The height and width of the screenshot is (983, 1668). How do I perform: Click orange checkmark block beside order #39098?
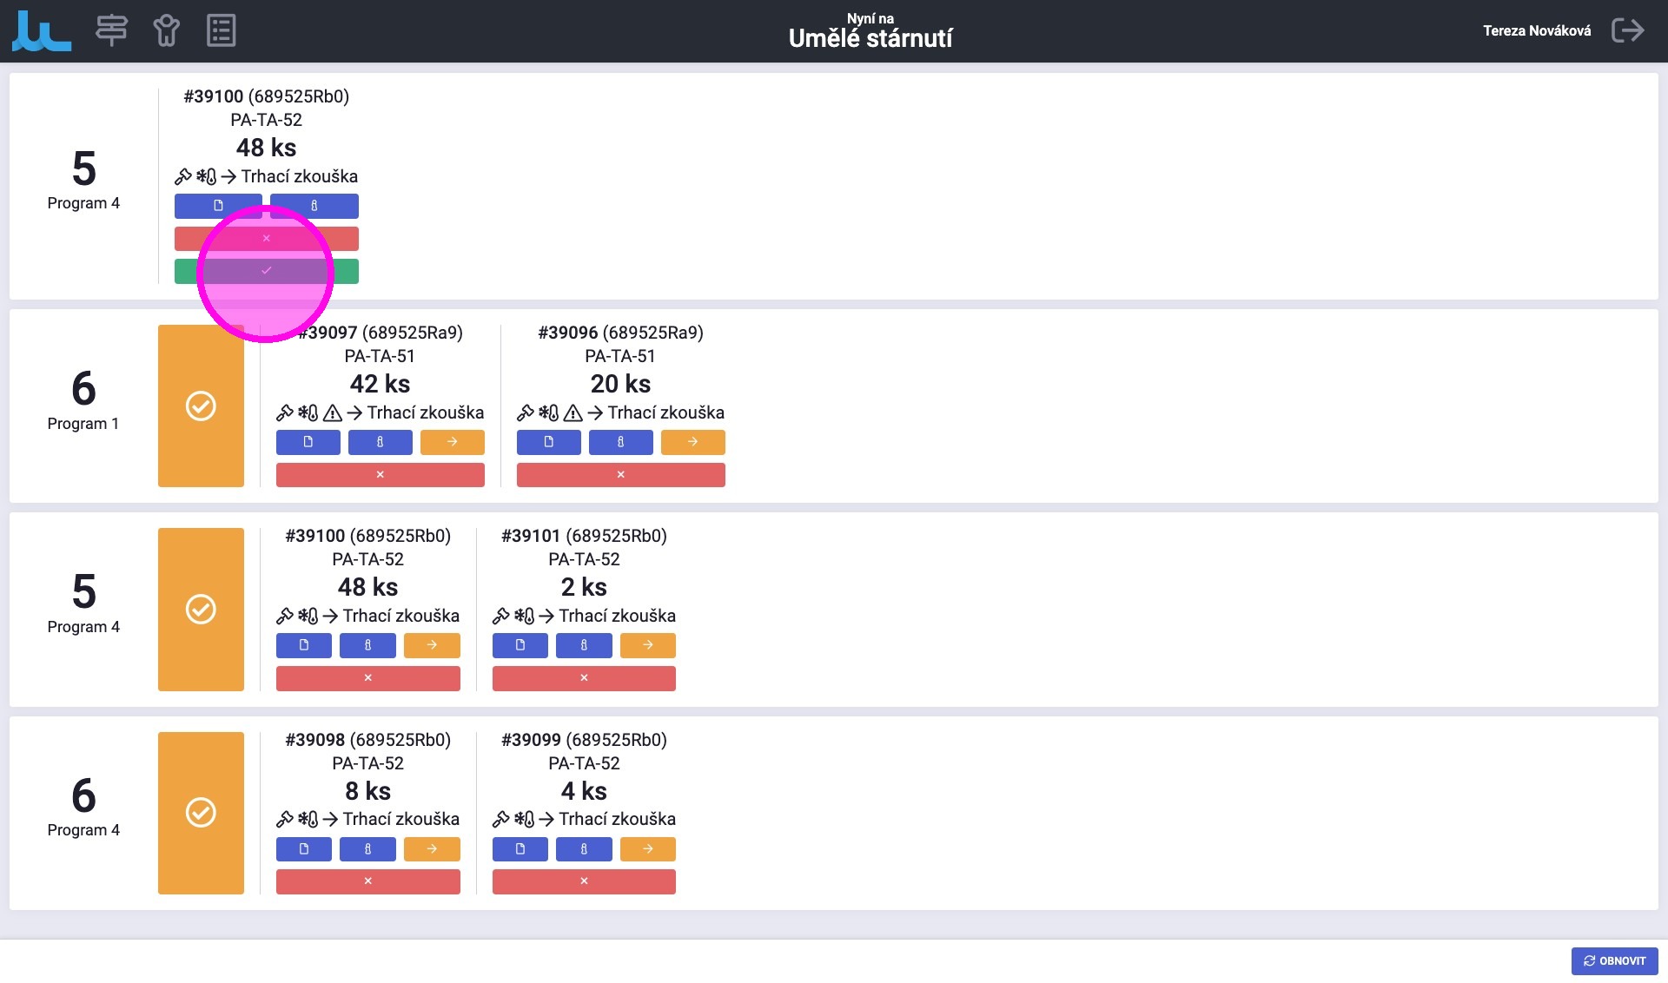pyautogui.click(x=201, y=813)
